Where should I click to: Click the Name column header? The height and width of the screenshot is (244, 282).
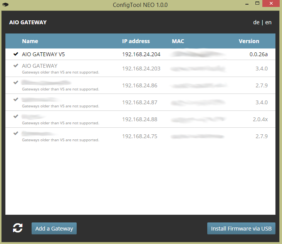[x=30, y=41]
